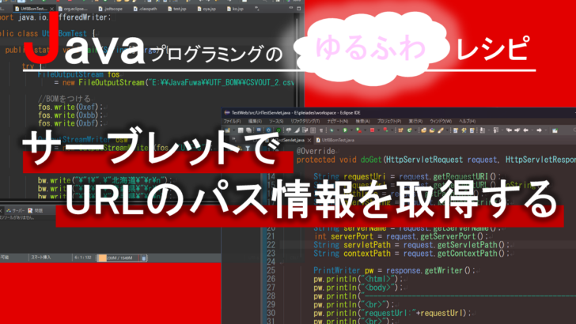Click the red square stop icon in the Eclipse toolbar
The width and height of the screenshot is (576, 324).
point(372,130)
